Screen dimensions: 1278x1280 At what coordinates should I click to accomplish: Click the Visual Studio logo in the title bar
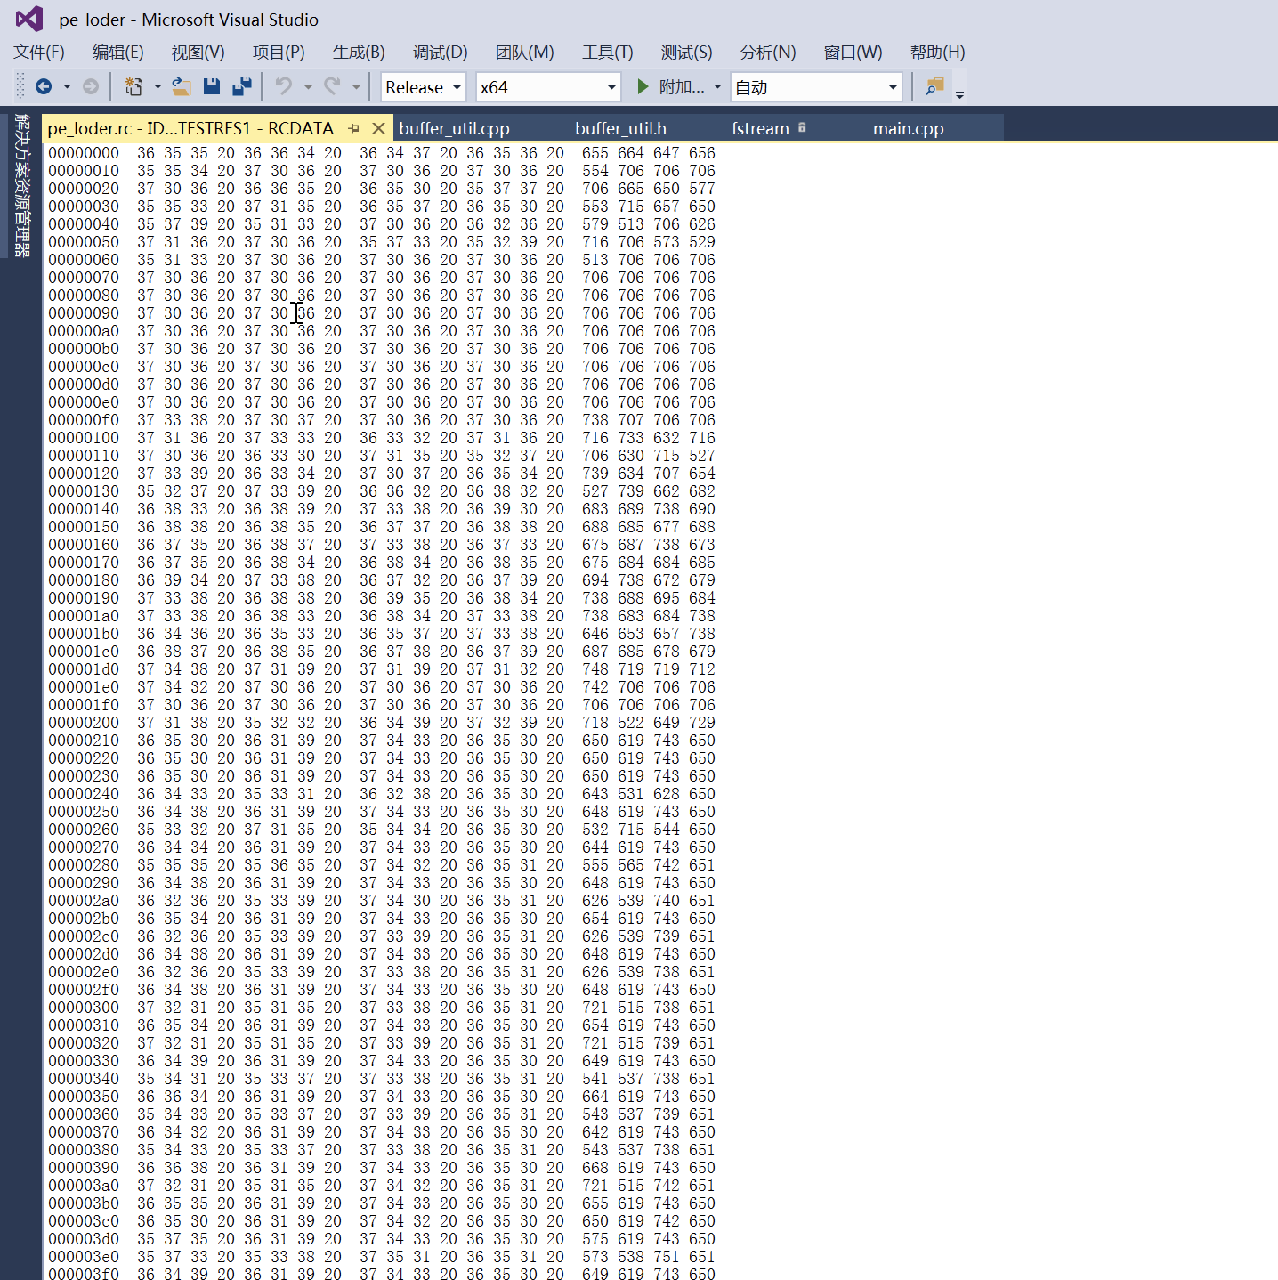tap(29, 19)
